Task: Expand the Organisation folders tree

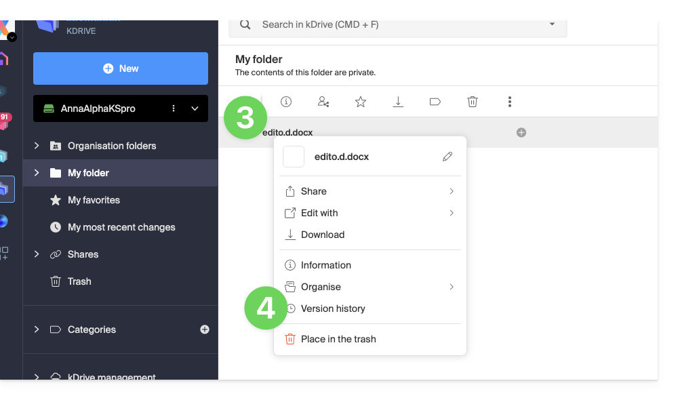Action: tap(37, 146)
